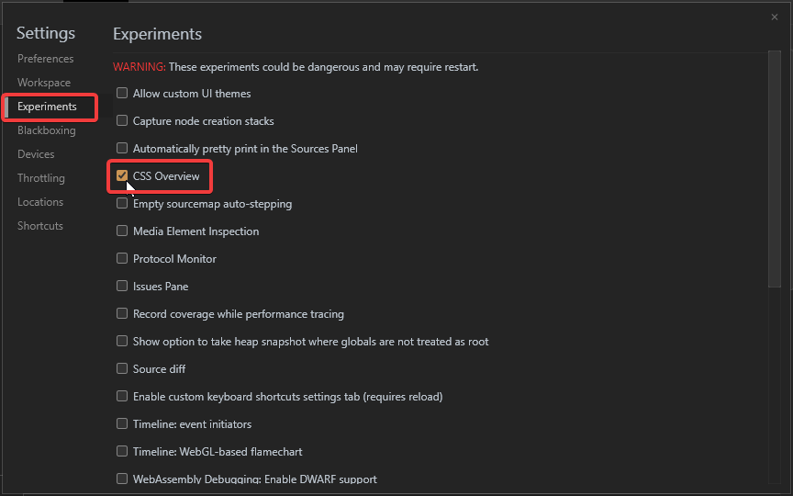Select the Experiments tab in the sidebar

(47, 107)
